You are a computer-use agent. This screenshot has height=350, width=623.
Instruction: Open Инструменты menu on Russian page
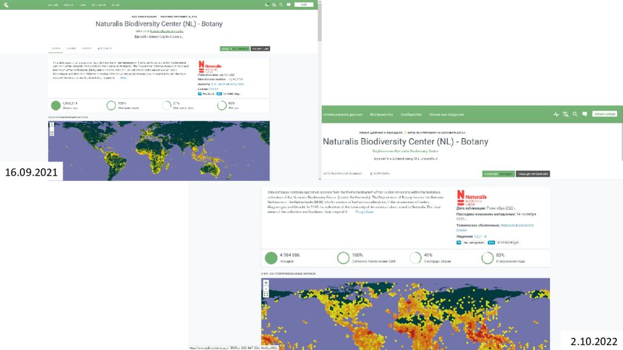point(381,115)
